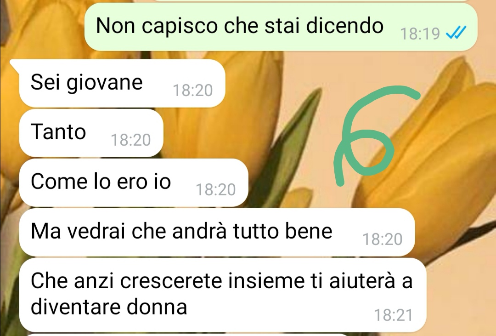Tap the bubble tail of 'Sei giovane'
Image resolution: width=496 pixels, height=336 pixels.
click(x=15, y=65)
